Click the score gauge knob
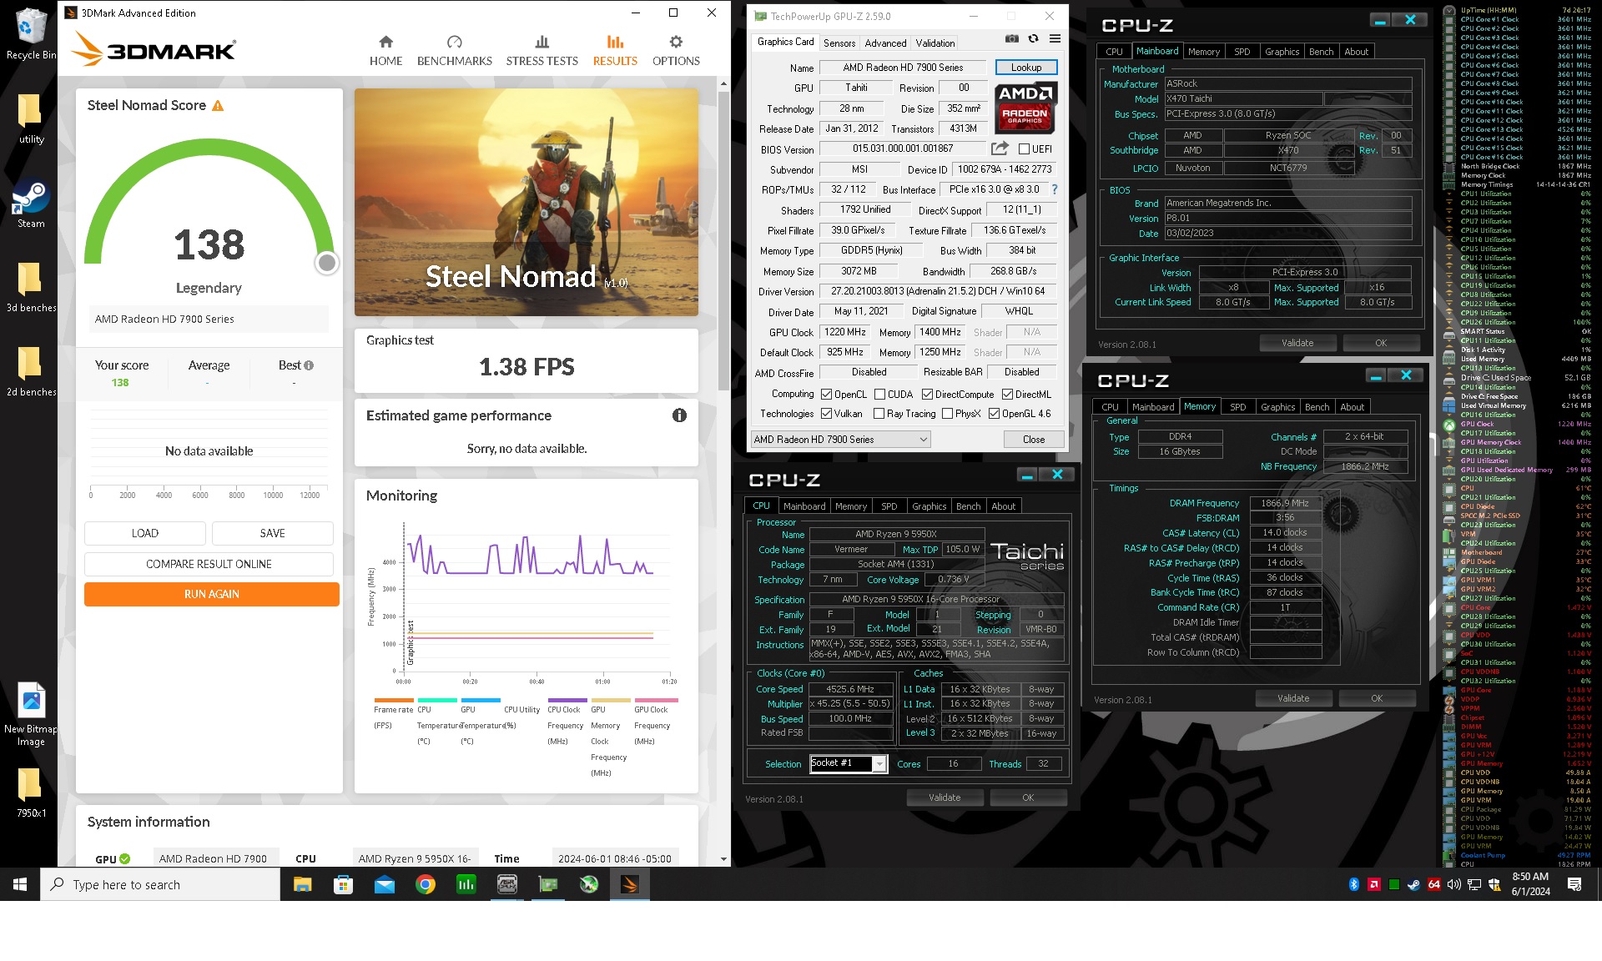The height and width of the screenshot is (961, 1602). pos(326,263)
